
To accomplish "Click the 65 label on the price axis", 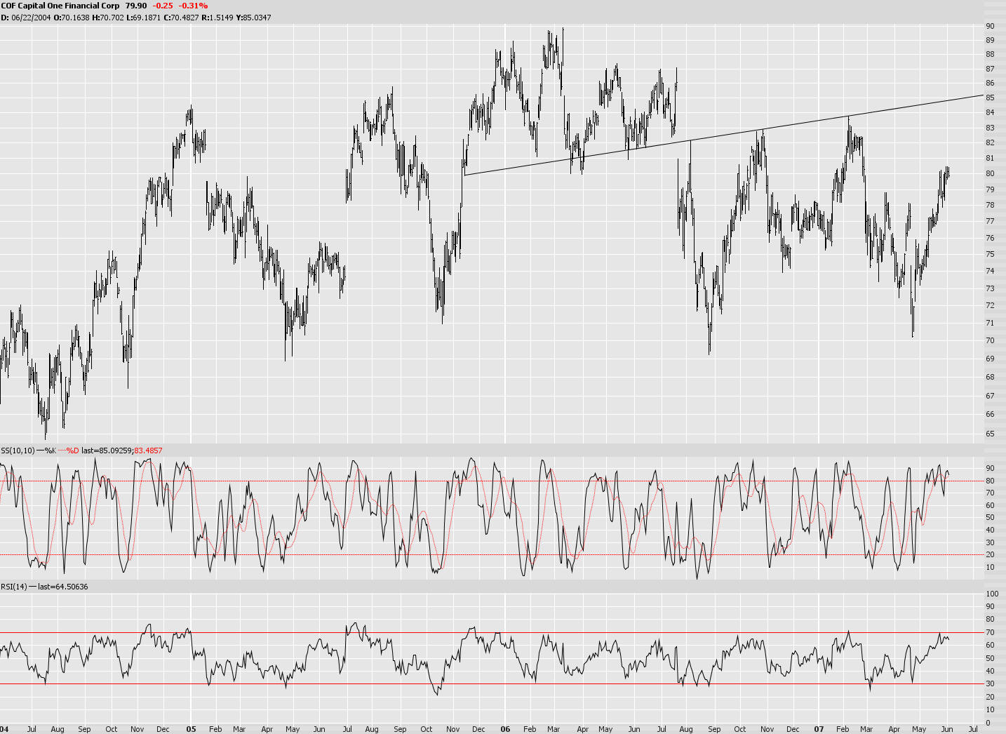I will pos(990,434).
